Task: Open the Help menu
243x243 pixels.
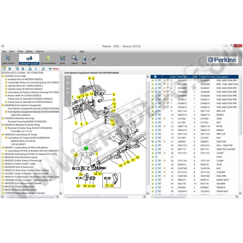Action: click(x=82, y=51)
